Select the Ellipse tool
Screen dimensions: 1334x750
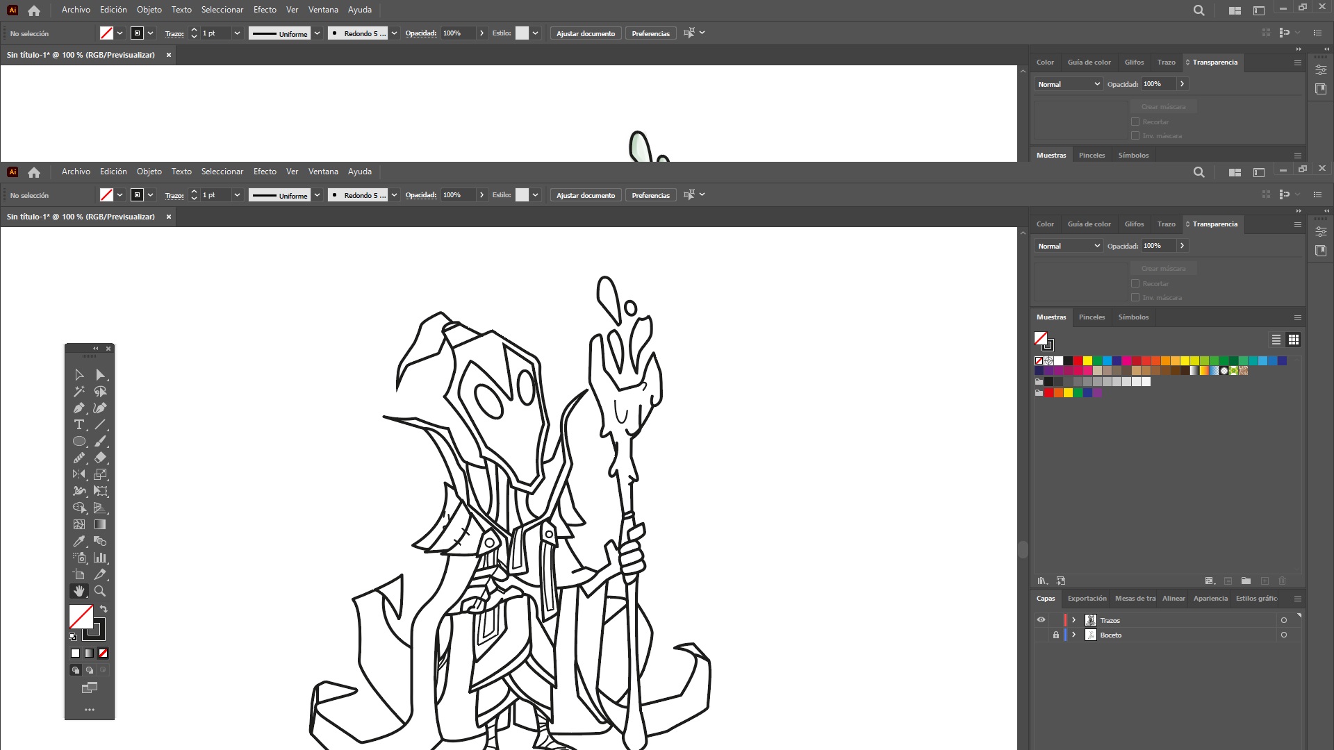[79, 442]
